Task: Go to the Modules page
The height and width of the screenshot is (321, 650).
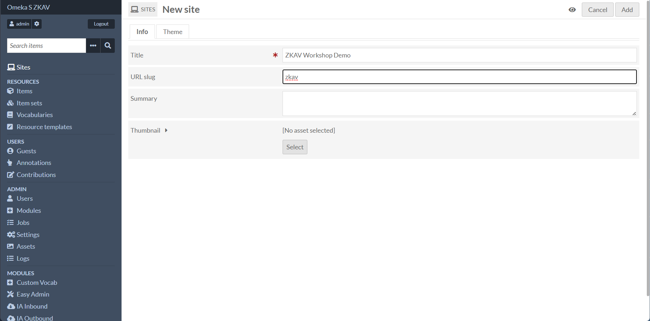Action: point(29,211)
